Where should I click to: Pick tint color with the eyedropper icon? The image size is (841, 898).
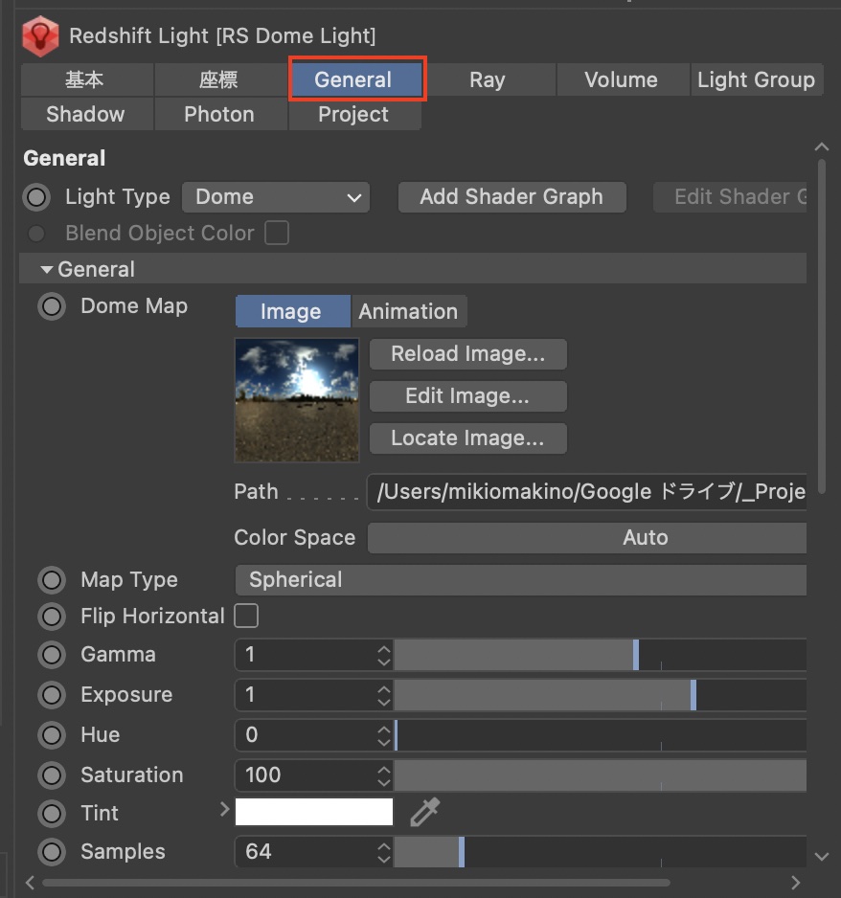pyautogui.click(x=424, y=813)
